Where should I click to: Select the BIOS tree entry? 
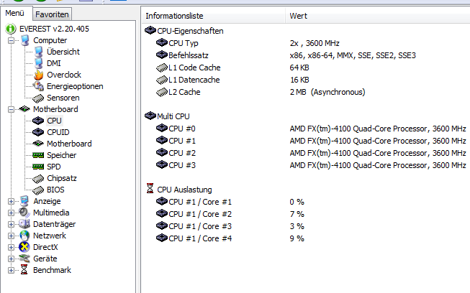pos(55,190)
